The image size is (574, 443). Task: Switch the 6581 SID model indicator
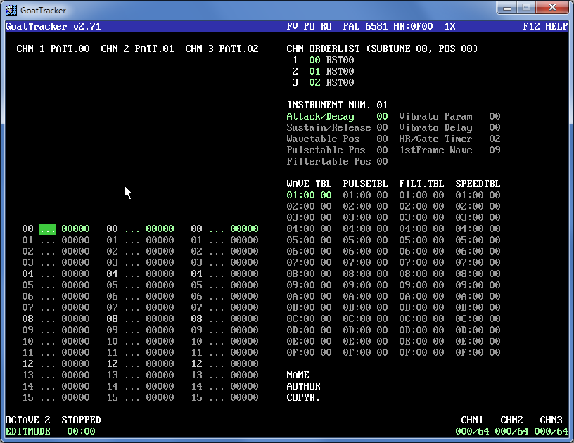pos(376,26)
